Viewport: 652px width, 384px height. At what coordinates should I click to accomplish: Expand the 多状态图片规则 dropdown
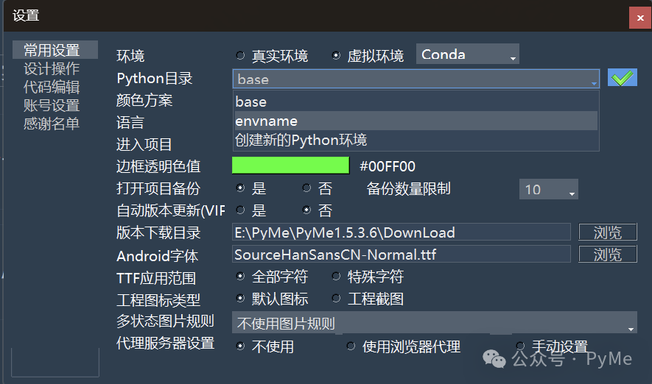434,322
